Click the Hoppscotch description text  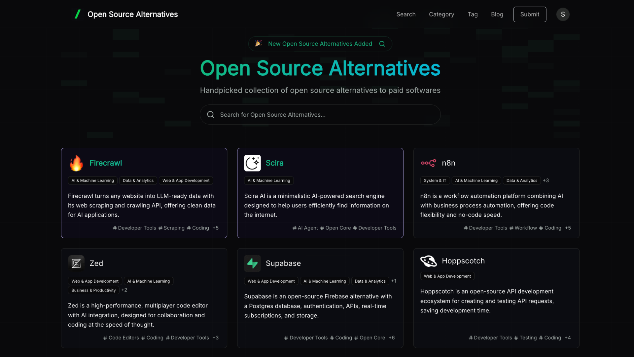click(487, 301)
